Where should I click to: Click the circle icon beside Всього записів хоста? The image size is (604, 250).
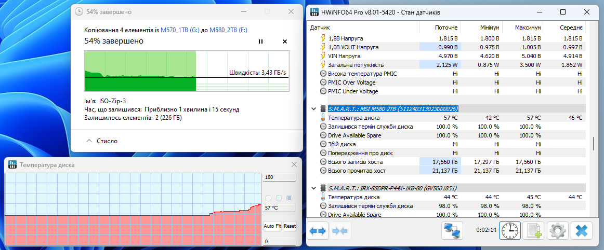[323, 161]
